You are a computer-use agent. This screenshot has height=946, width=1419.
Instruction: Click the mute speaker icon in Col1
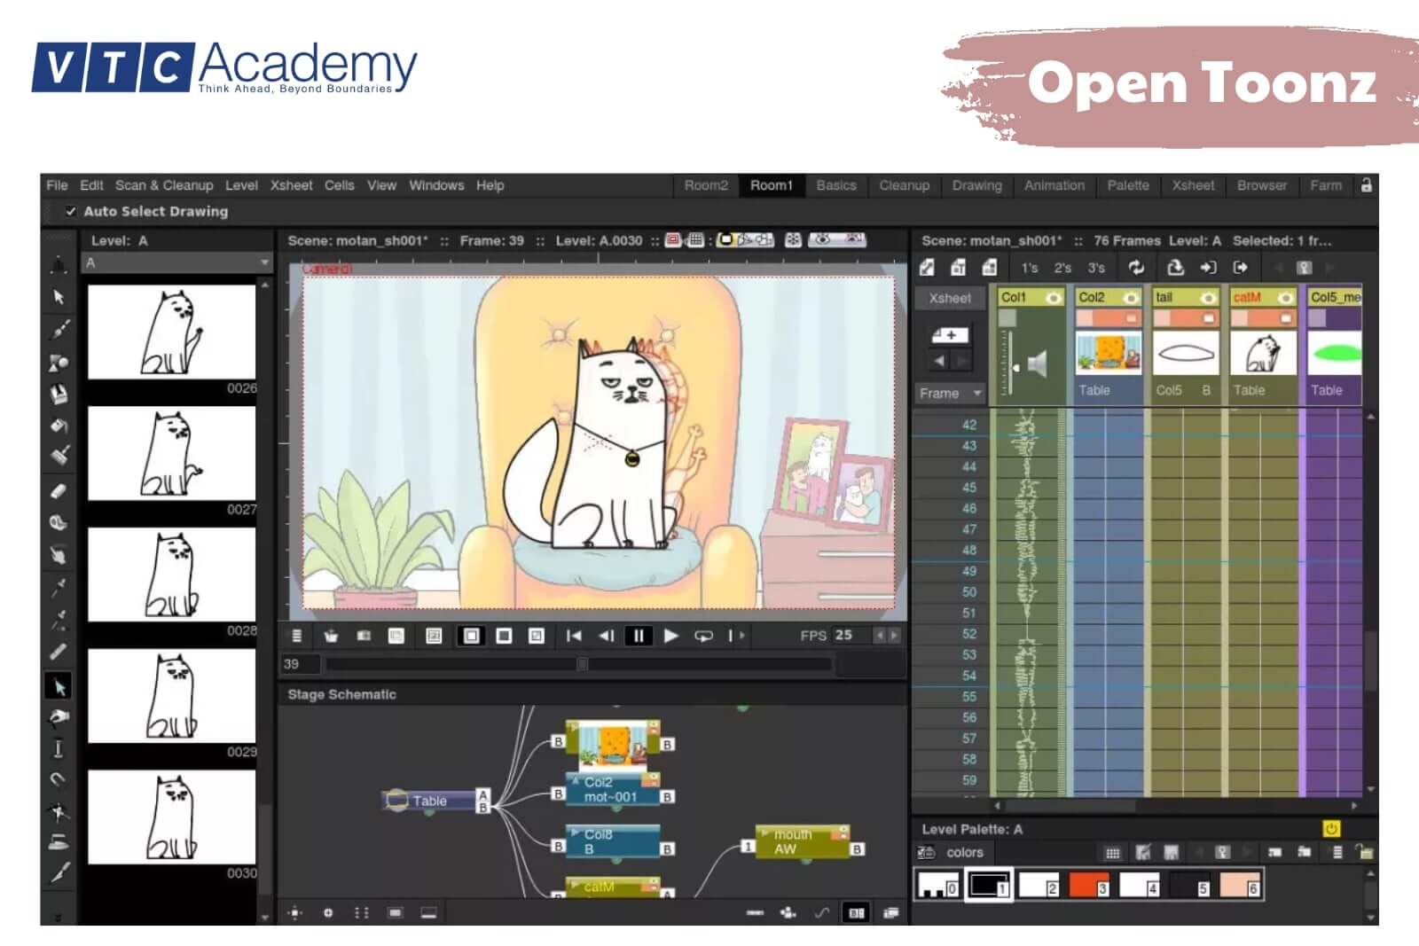point(1038,364)
